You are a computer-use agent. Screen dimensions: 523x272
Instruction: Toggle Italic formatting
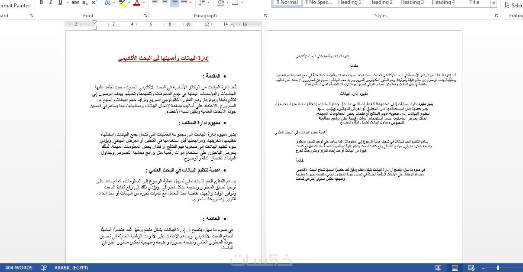tap(51, 3)
